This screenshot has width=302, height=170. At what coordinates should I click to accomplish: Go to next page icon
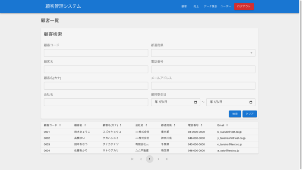pos(158,159)
